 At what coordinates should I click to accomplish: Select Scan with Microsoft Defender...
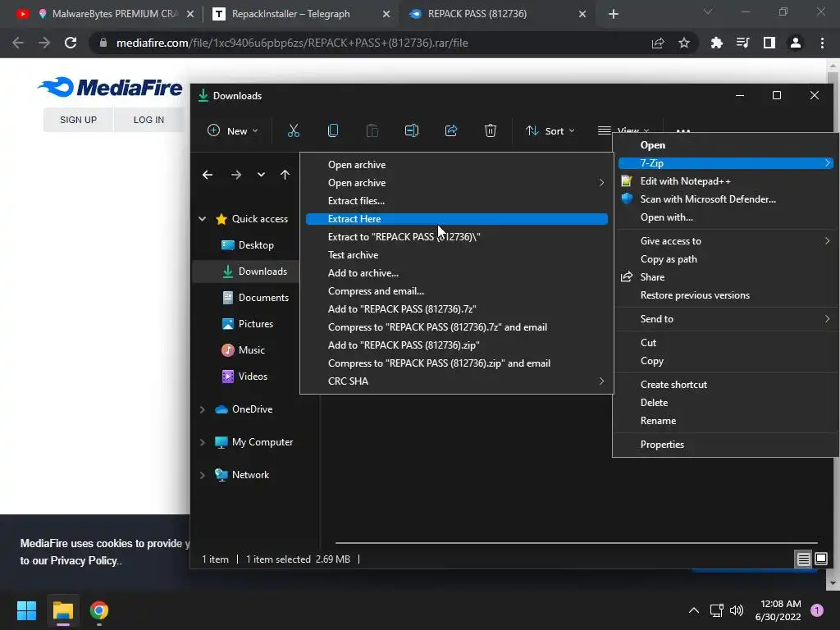(x=725, y=199)
